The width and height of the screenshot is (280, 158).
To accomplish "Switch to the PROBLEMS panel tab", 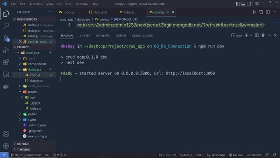I will (x=103, y=36).
